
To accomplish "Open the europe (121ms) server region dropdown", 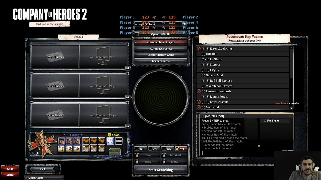I will tap(161, 24).
